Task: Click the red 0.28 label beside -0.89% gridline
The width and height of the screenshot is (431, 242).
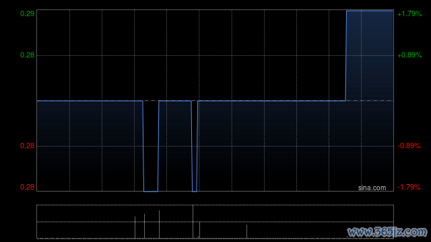Action: pyautogui.click(x=27, y=146)
